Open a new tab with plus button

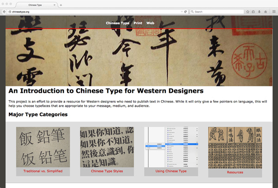tap(61, 5)
